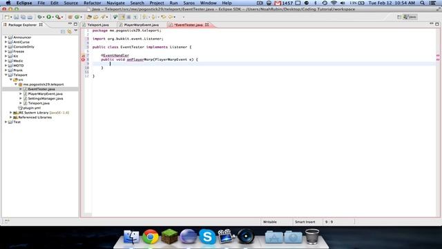This screenshot has width=442, height=249.
Task: Minimize the Package Explorer panel
Action: [70, 24]
